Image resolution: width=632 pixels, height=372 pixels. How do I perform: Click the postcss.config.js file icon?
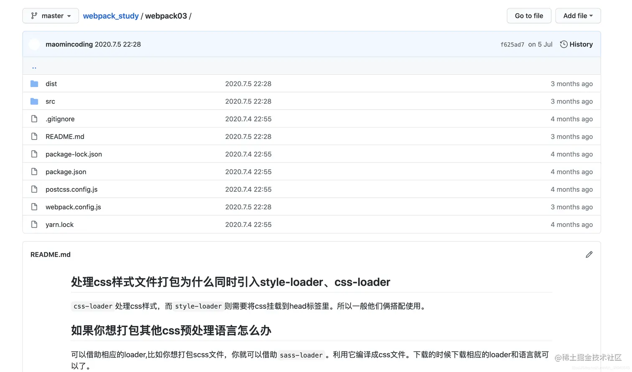click(x=34, y=189)
